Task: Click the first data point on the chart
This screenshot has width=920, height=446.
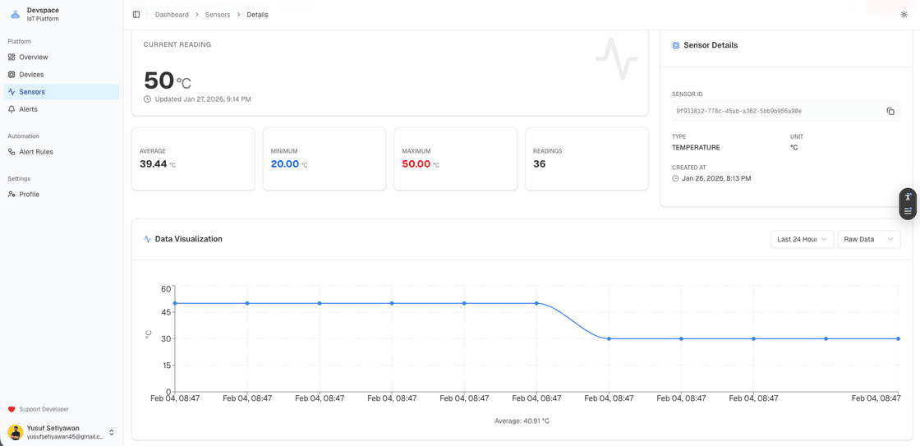Action: tap(175, 303)
